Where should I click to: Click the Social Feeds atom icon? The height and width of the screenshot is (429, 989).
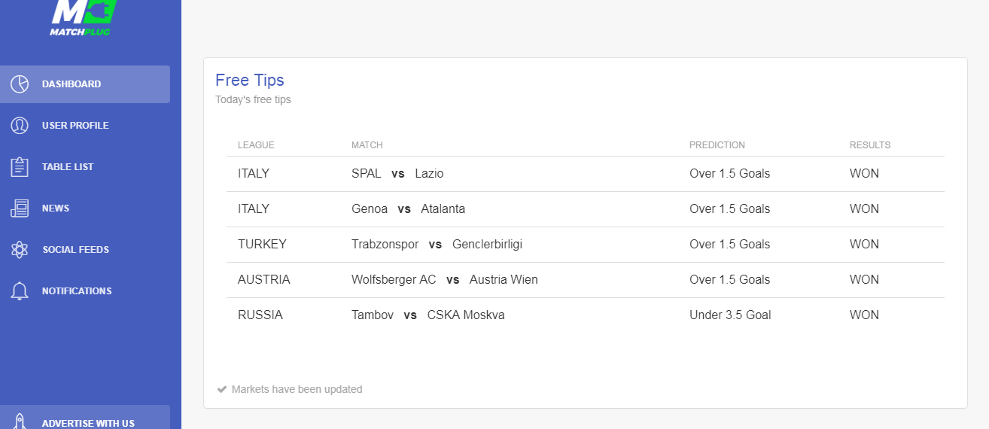[x=20, y=250]
